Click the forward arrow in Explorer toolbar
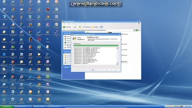The image size is (192, 108). (x=75, y=27)
